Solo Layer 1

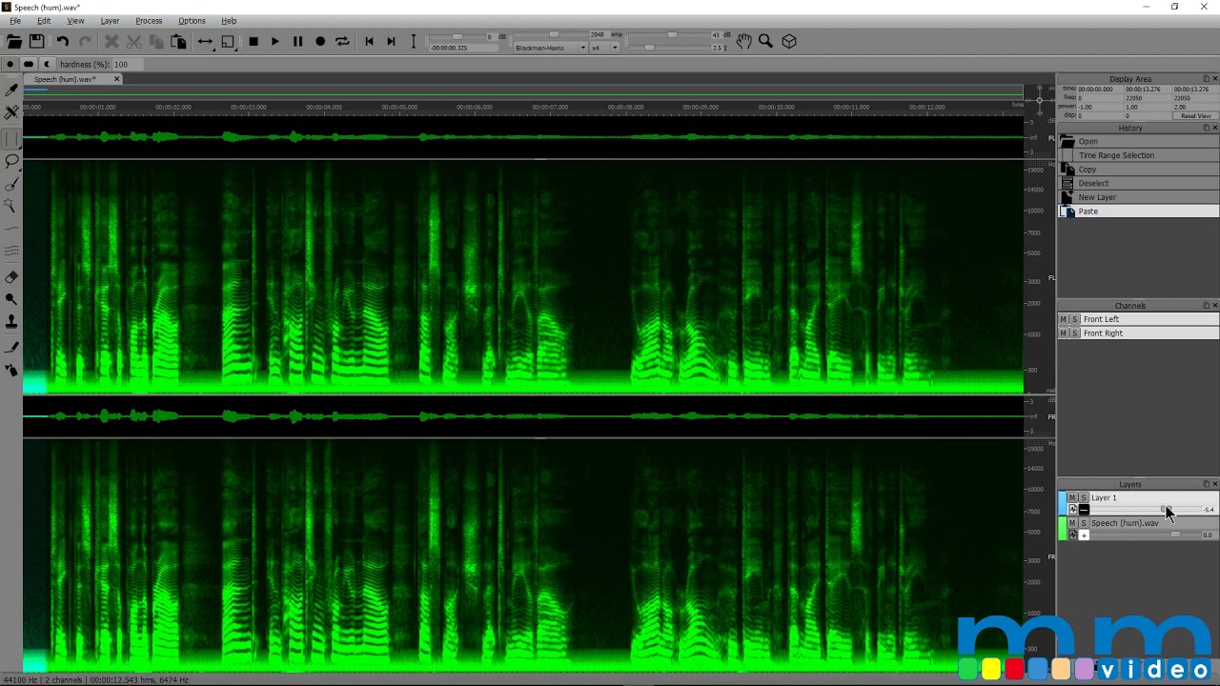[1084, 497]
